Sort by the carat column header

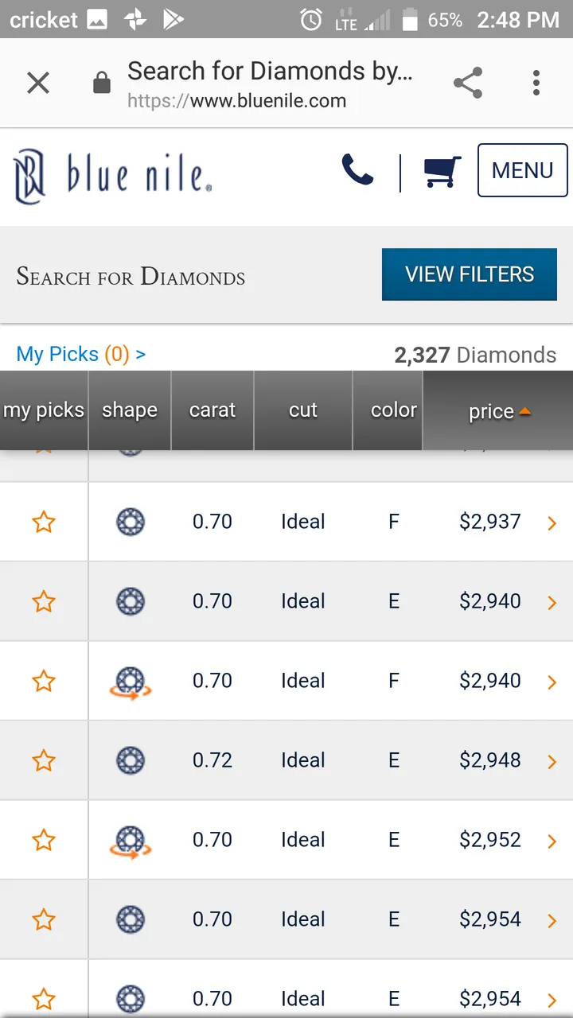[x=212, y=410]
